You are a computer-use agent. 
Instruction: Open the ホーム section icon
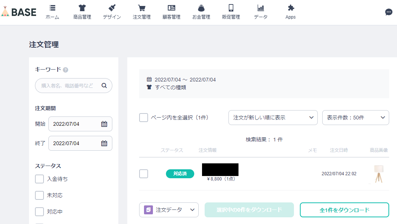pos(52,8)
